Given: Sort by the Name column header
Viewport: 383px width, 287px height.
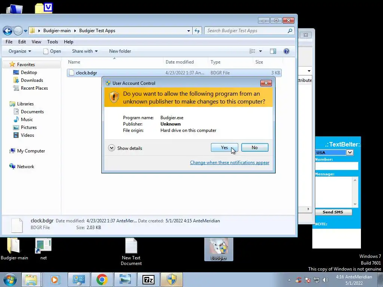Looking at the screenshot, I should coord(115,62).
